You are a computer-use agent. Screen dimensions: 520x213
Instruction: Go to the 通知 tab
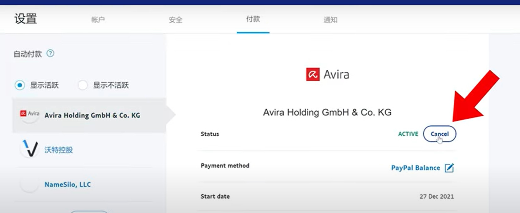point(330,20)
